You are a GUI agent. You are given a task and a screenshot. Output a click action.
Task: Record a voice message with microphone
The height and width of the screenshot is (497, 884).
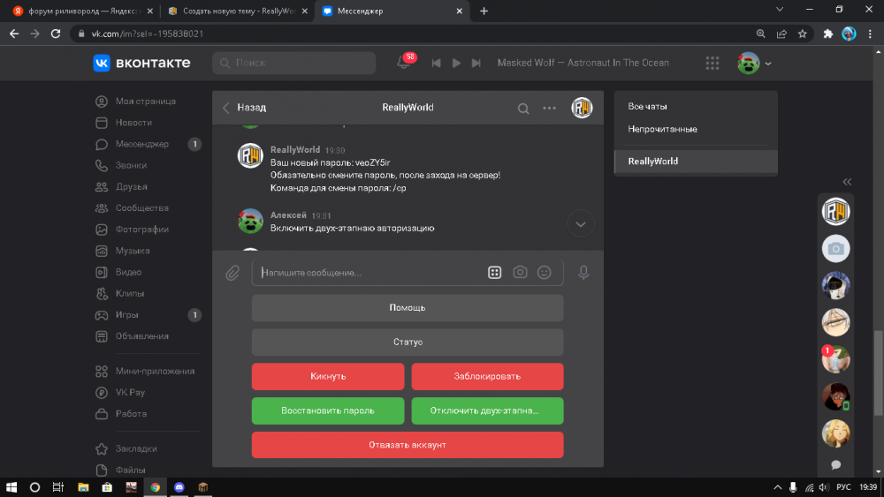click(583, 273)
